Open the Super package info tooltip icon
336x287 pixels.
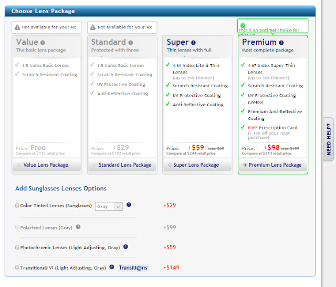(193, 43)
